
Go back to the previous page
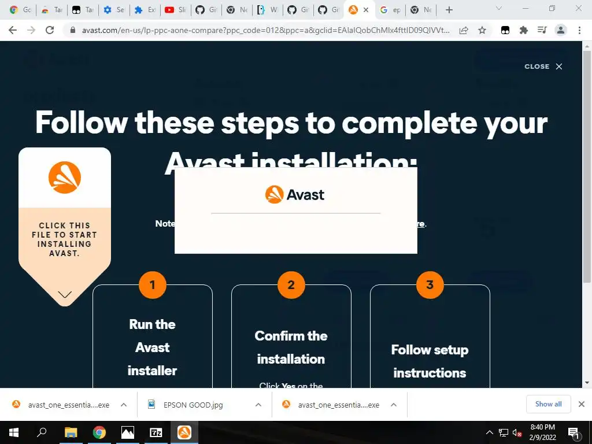pos(13,30)
